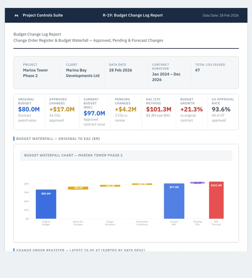This screenshot has height=278, width=252.
Task: Click the Original Budget axis label
Action: click(46, 223)
